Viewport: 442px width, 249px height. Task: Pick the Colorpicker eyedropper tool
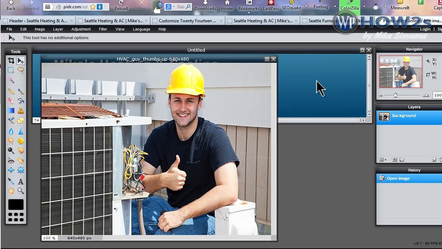pyautogui.click(x=11, y=181)
